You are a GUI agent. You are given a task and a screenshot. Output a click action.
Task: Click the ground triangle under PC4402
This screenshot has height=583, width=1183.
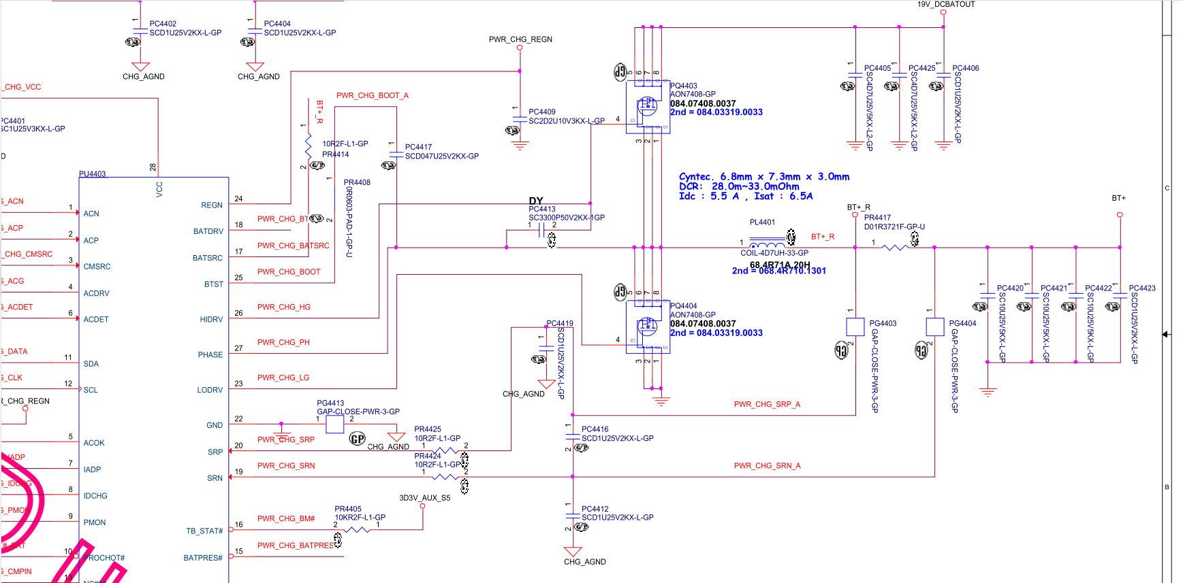pyautogui.click(x=140, y=67)
